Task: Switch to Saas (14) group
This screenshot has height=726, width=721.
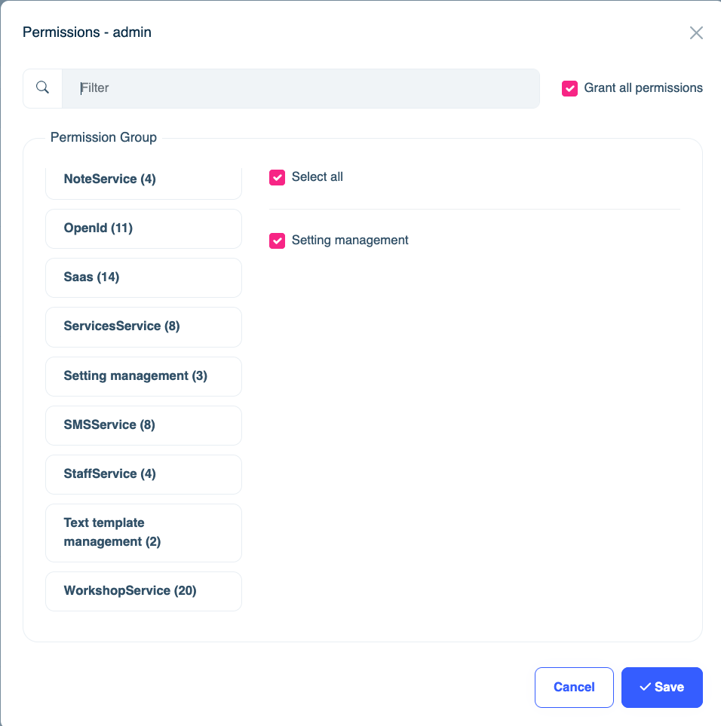Action: [143, 277]
